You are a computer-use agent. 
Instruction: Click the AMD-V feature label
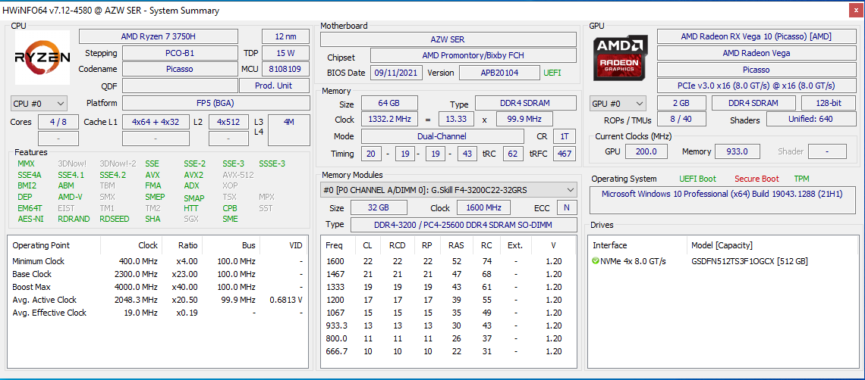70,197
